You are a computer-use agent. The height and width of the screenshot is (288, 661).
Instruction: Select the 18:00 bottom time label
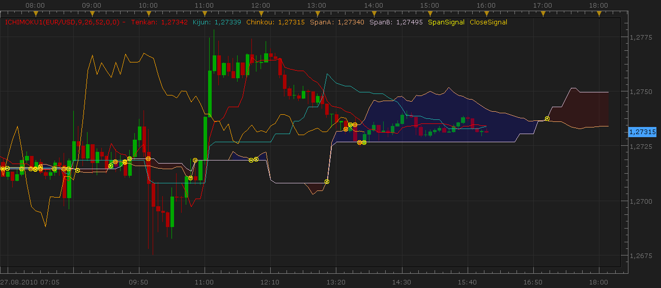click(x=599, y=281)
